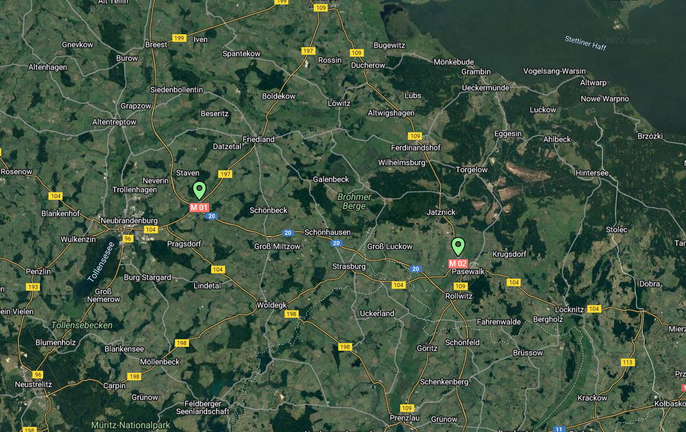Click the Neubrandenburg city label

(x=129, y=221)
